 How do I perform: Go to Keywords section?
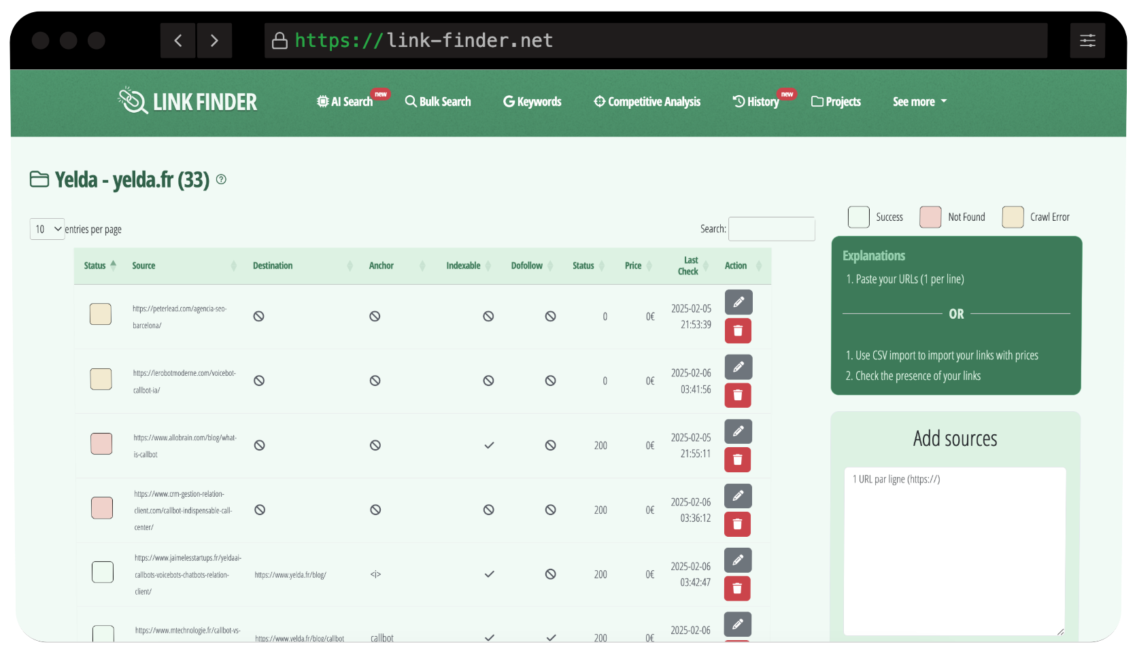(x=532, y=101)
